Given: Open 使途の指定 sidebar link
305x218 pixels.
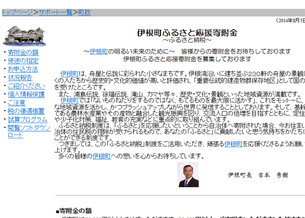Looking at the screenshot, I should tap(23, 60).
